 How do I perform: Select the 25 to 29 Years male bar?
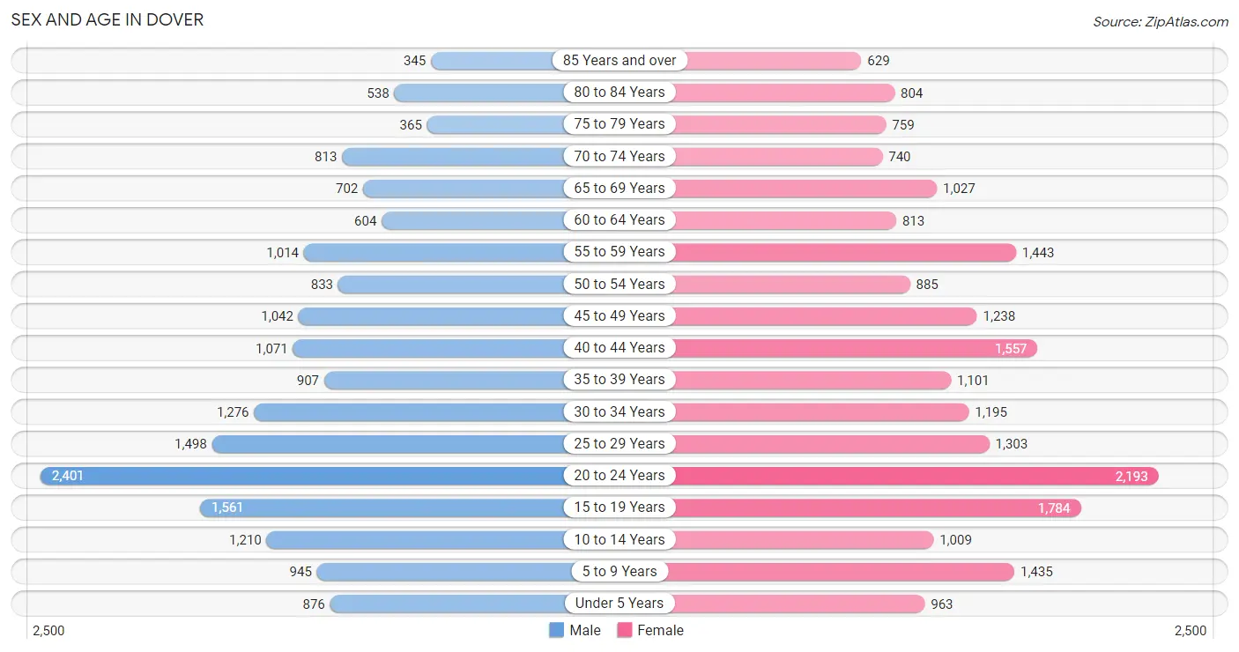point(388,444)
